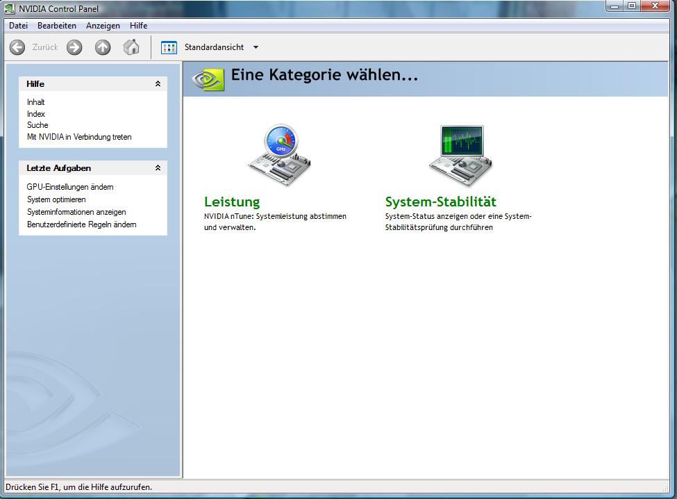Click the Forward arrow button
Image resolution: width=677 pixels, height=499 pixels.
coord(74,47)
